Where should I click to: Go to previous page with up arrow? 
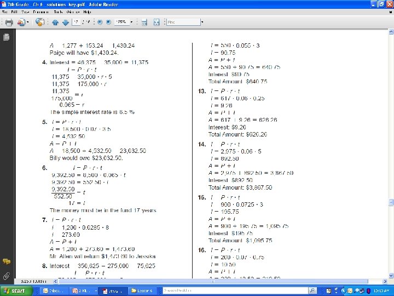coord(55,22)
